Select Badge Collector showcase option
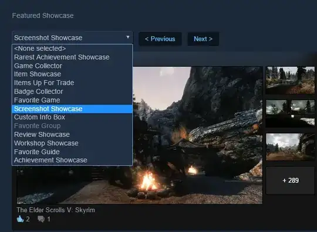 pos(72,91)
